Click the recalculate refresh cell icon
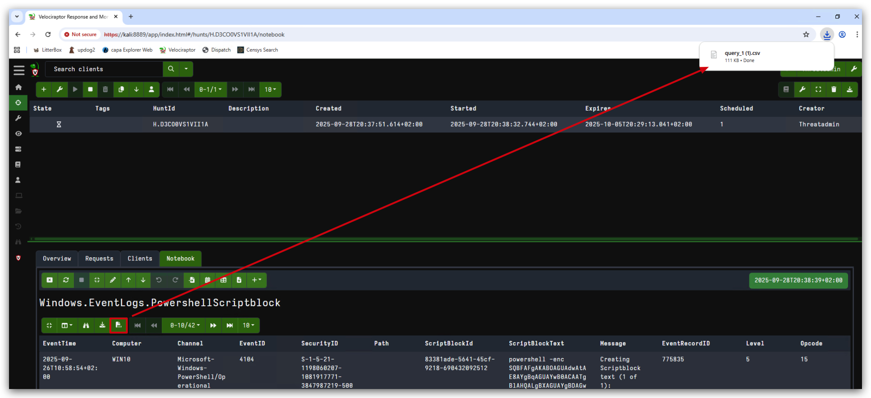Image resolution: width=871 pixels, height=398 pixels. tap(66, 280)
